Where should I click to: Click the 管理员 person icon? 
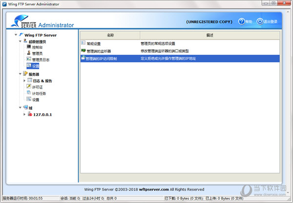(29, 53)
